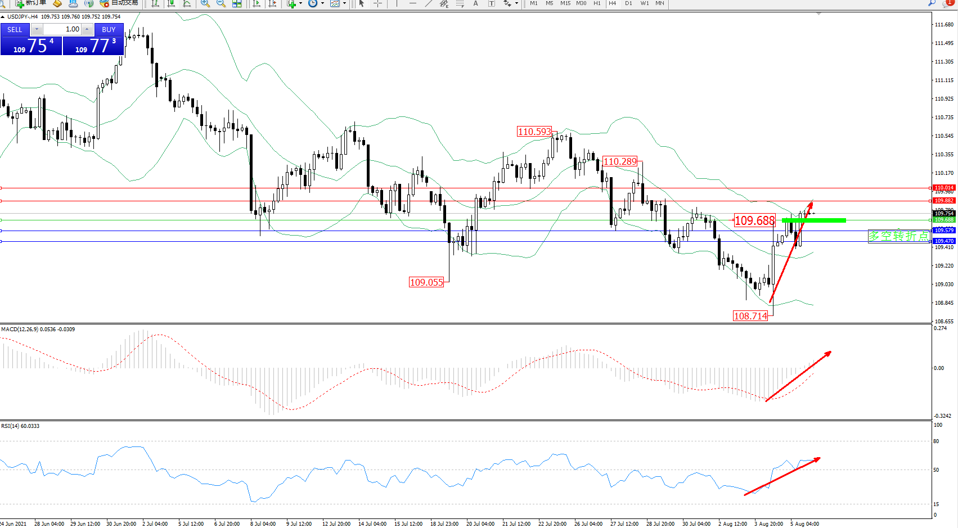Toggle the one-click trading panel triangle
The image size is (958, 528).
point(3,17)
